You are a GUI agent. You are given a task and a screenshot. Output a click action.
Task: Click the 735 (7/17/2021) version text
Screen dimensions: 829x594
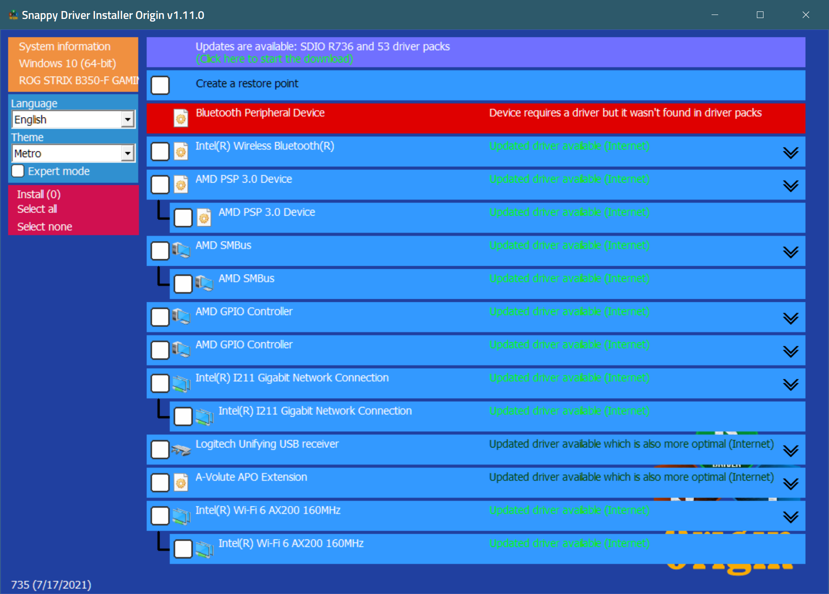coord(51,584)
